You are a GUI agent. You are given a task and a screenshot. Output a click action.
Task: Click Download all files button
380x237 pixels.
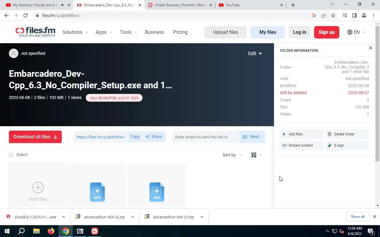pyautogui.click(x=35, y=137)
